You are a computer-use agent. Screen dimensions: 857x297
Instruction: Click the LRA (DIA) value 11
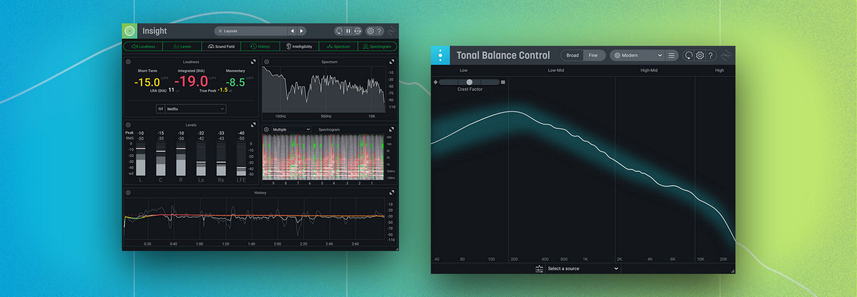click(171, 90)
